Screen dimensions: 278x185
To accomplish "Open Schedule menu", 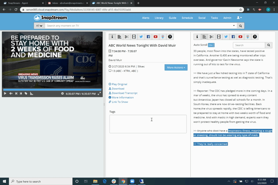I will pos(187,18).
